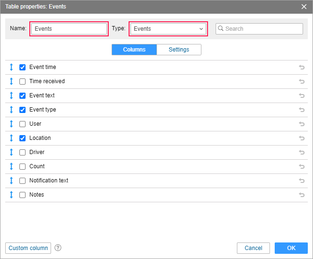Click the reorder arrows next to Notes
313x259 pixels.
(x=11, y=195)
